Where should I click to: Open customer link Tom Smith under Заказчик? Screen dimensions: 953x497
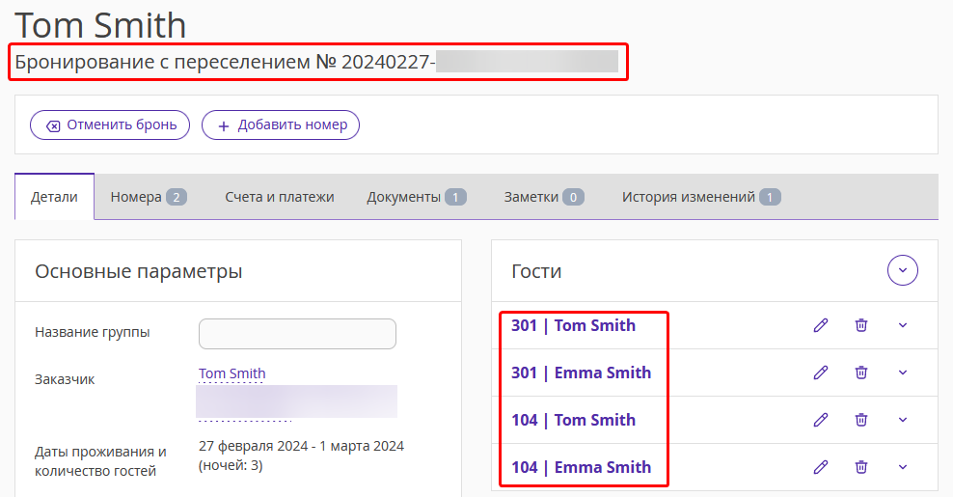pyautogui.click(x=232, y=373)
